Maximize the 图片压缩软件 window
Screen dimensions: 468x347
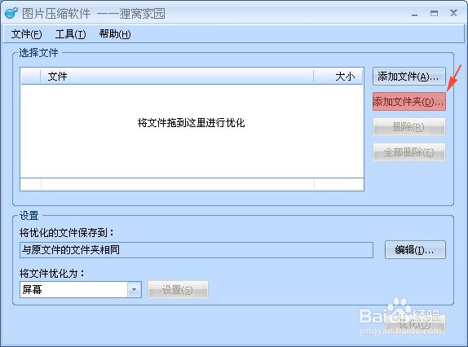pyautogui.click(x=434, y=13)
